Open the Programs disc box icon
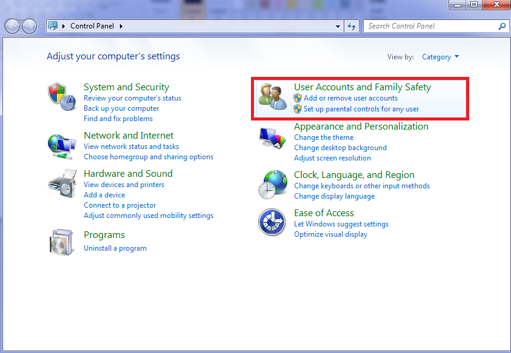Image resolution: width=511 pixels, height=353 pixels. 61,242
